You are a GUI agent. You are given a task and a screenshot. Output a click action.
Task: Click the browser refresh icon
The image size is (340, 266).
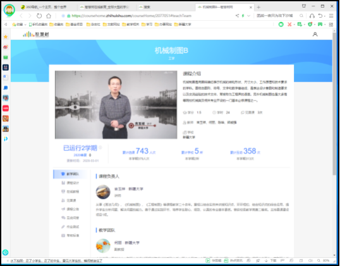[x=39, y=16]
